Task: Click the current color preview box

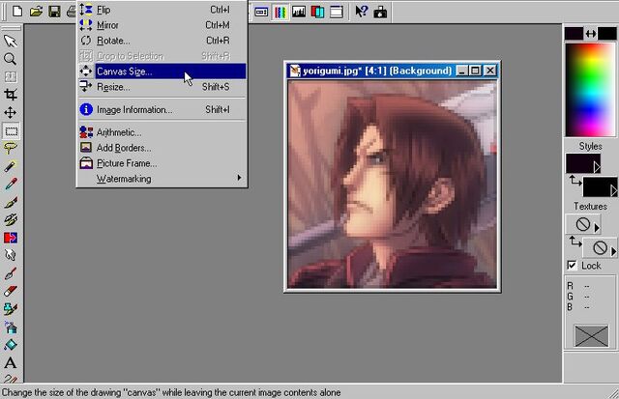Action: pos(591,336)
